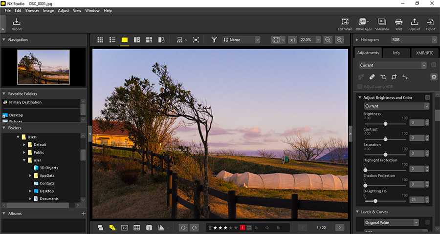Tick Adjust Brightness and Color checkbox
440x234 pixels.
point(427,97)
